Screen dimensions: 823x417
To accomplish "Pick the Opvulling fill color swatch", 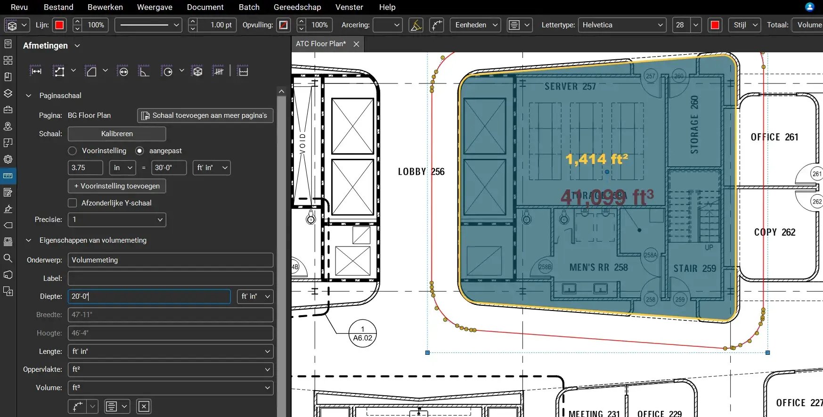I will pos(284,25).
